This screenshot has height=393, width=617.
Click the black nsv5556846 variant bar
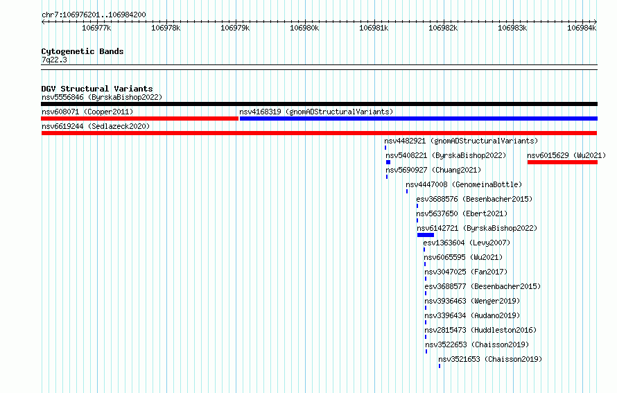point(319,104)
